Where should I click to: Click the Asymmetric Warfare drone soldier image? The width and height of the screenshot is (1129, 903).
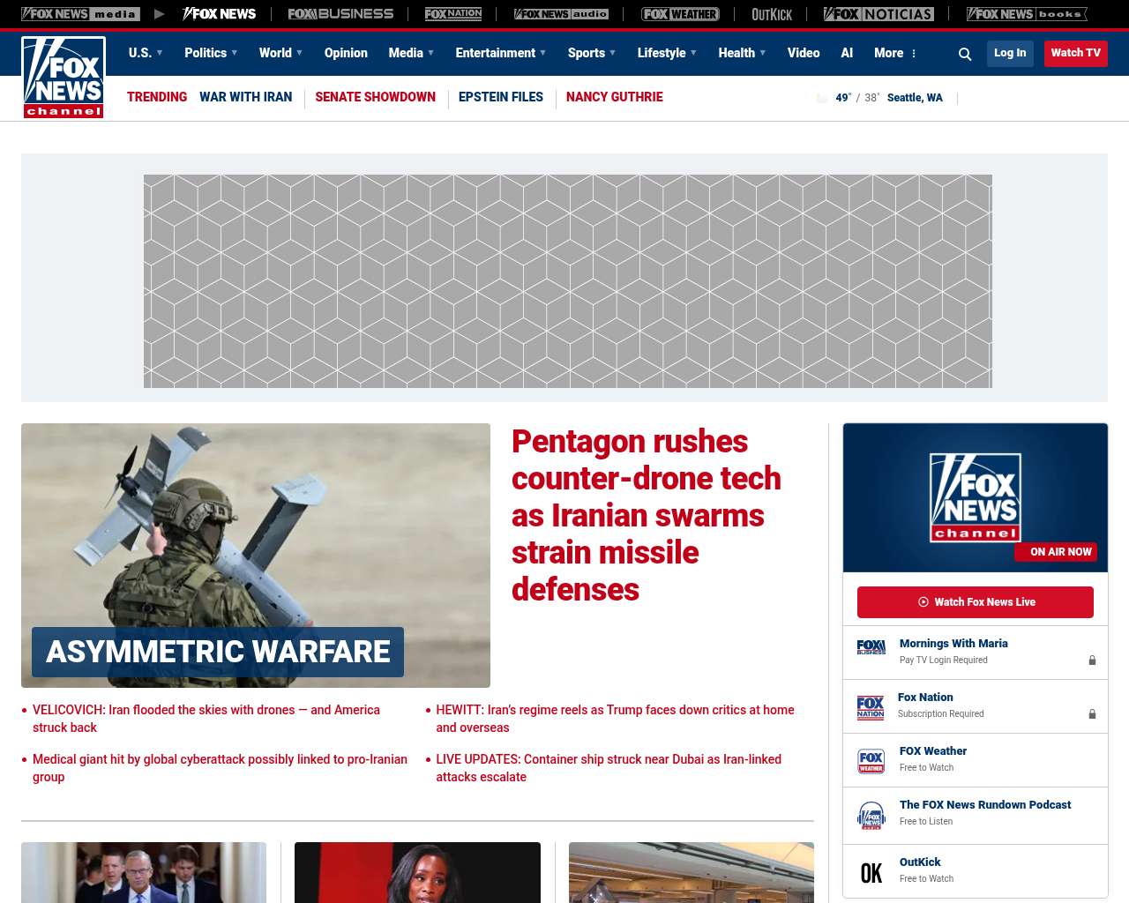pyautogui.click(x=256, y=556)
